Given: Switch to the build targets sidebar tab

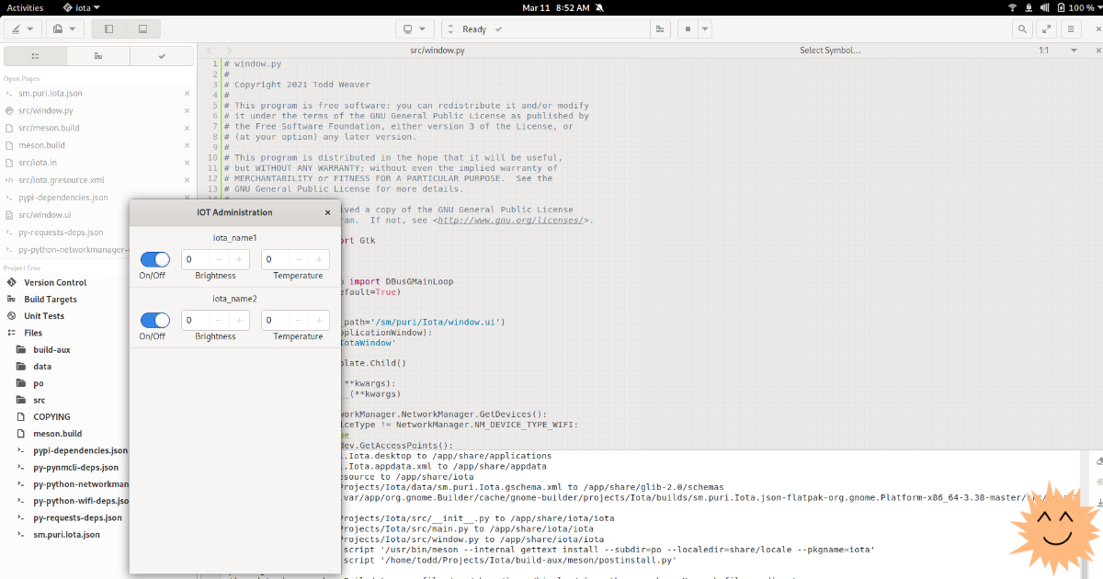Looking at the screenshot, I should point(97,56).
